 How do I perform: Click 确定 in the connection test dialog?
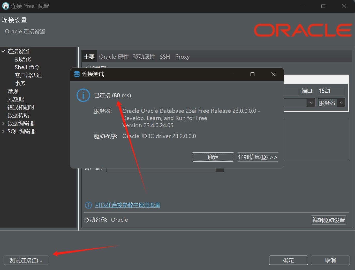pyautogui.click(x=213, y=157)
